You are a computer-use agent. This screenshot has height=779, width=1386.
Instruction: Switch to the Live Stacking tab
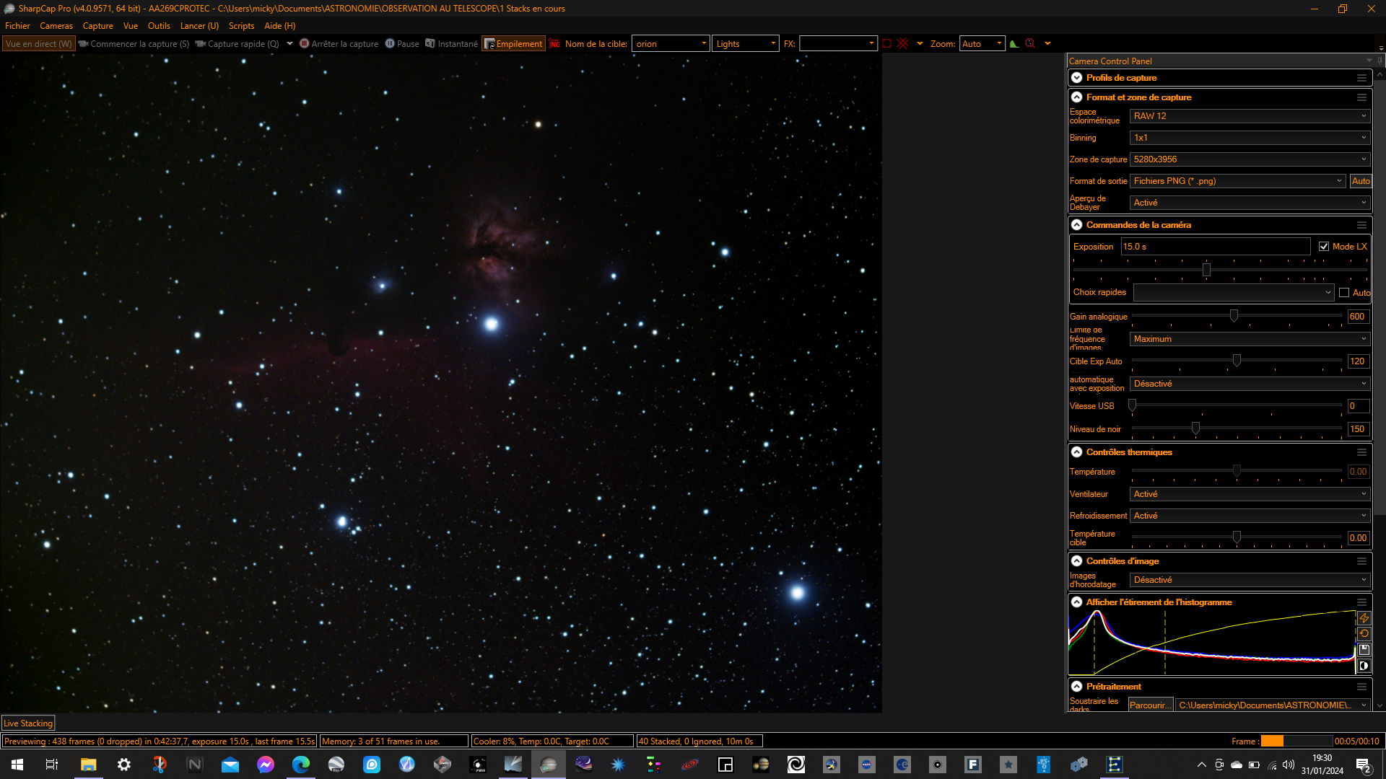(x=28, y=723)
